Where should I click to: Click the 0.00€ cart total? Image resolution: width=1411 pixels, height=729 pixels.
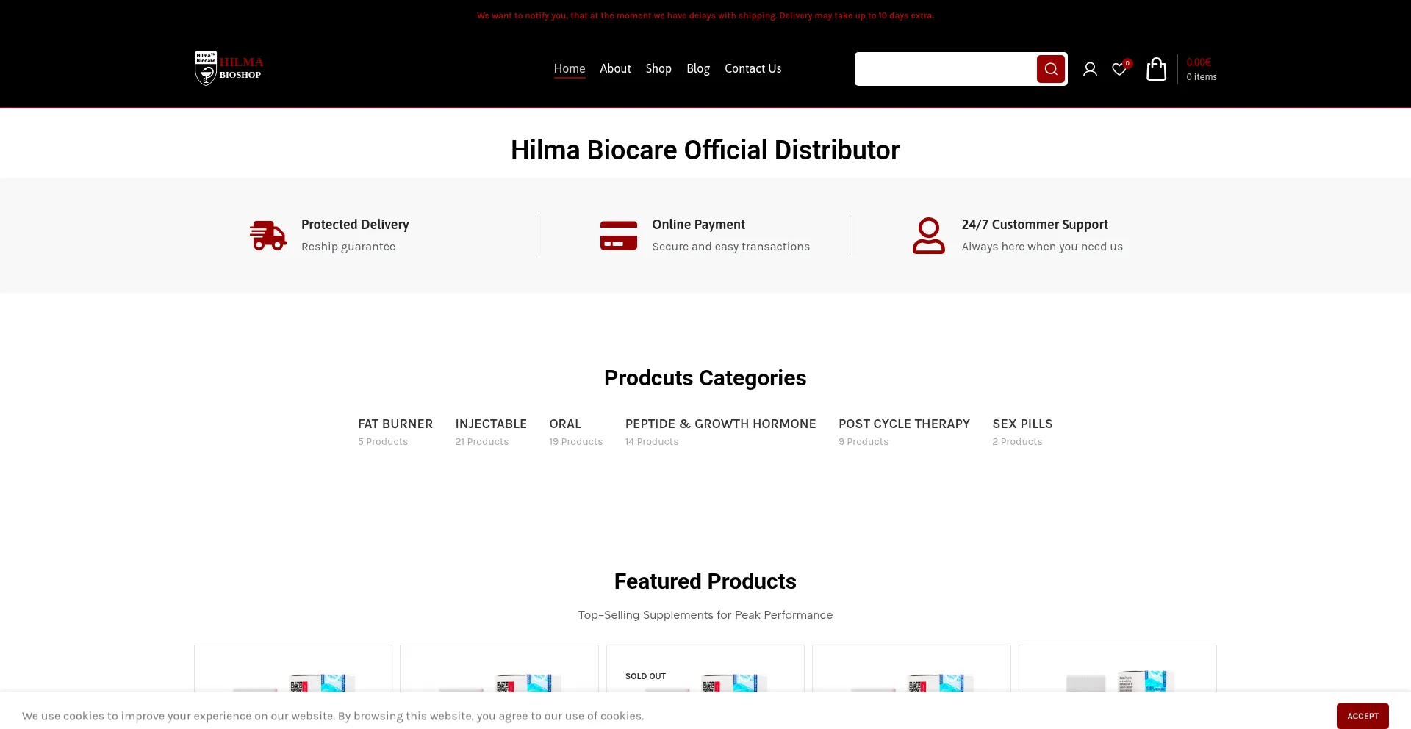pos(1199,62)
